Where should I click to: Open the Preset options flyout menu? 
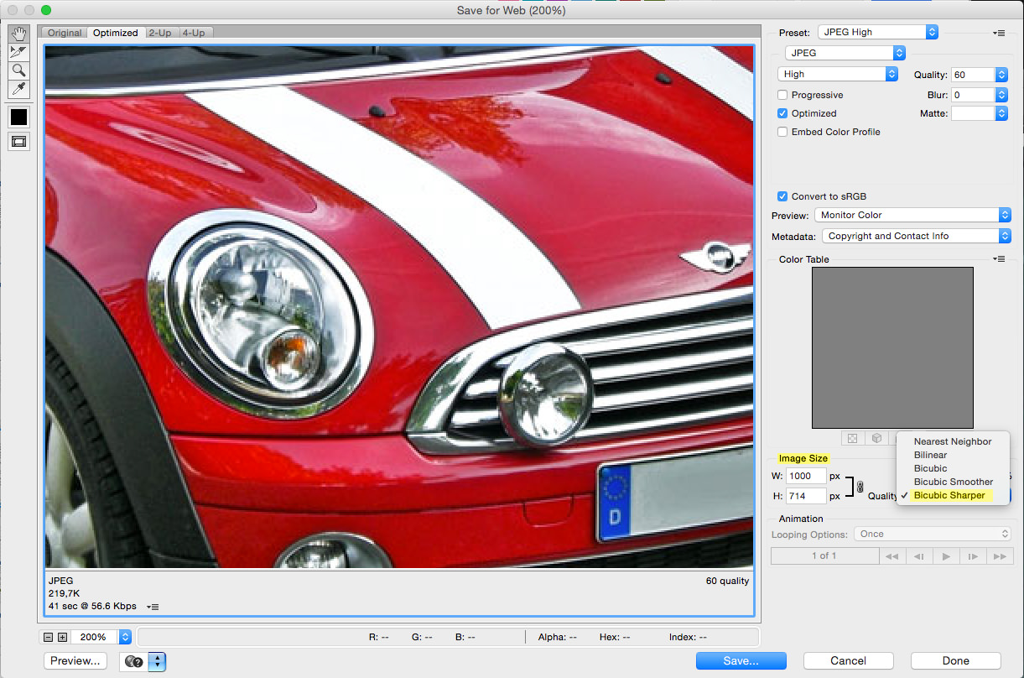[999, 32]
